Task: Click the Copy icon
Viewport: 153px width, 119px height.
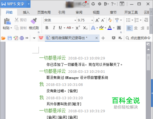Action: pos(17,28)
